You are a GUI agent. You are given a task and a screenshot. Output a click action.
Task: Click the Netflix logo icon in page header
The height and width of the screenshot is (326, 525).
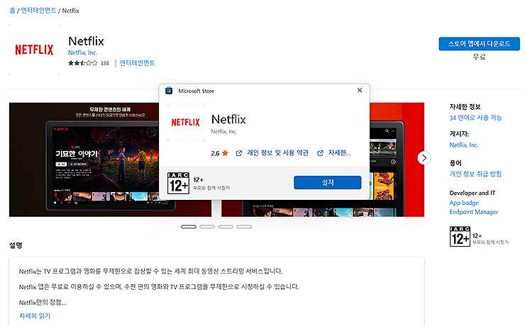click(x=34, y=50)
